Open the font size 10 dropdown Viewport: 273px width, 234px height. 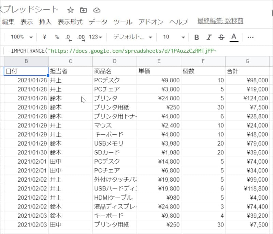pyautogui.click(x=174, y=37)
